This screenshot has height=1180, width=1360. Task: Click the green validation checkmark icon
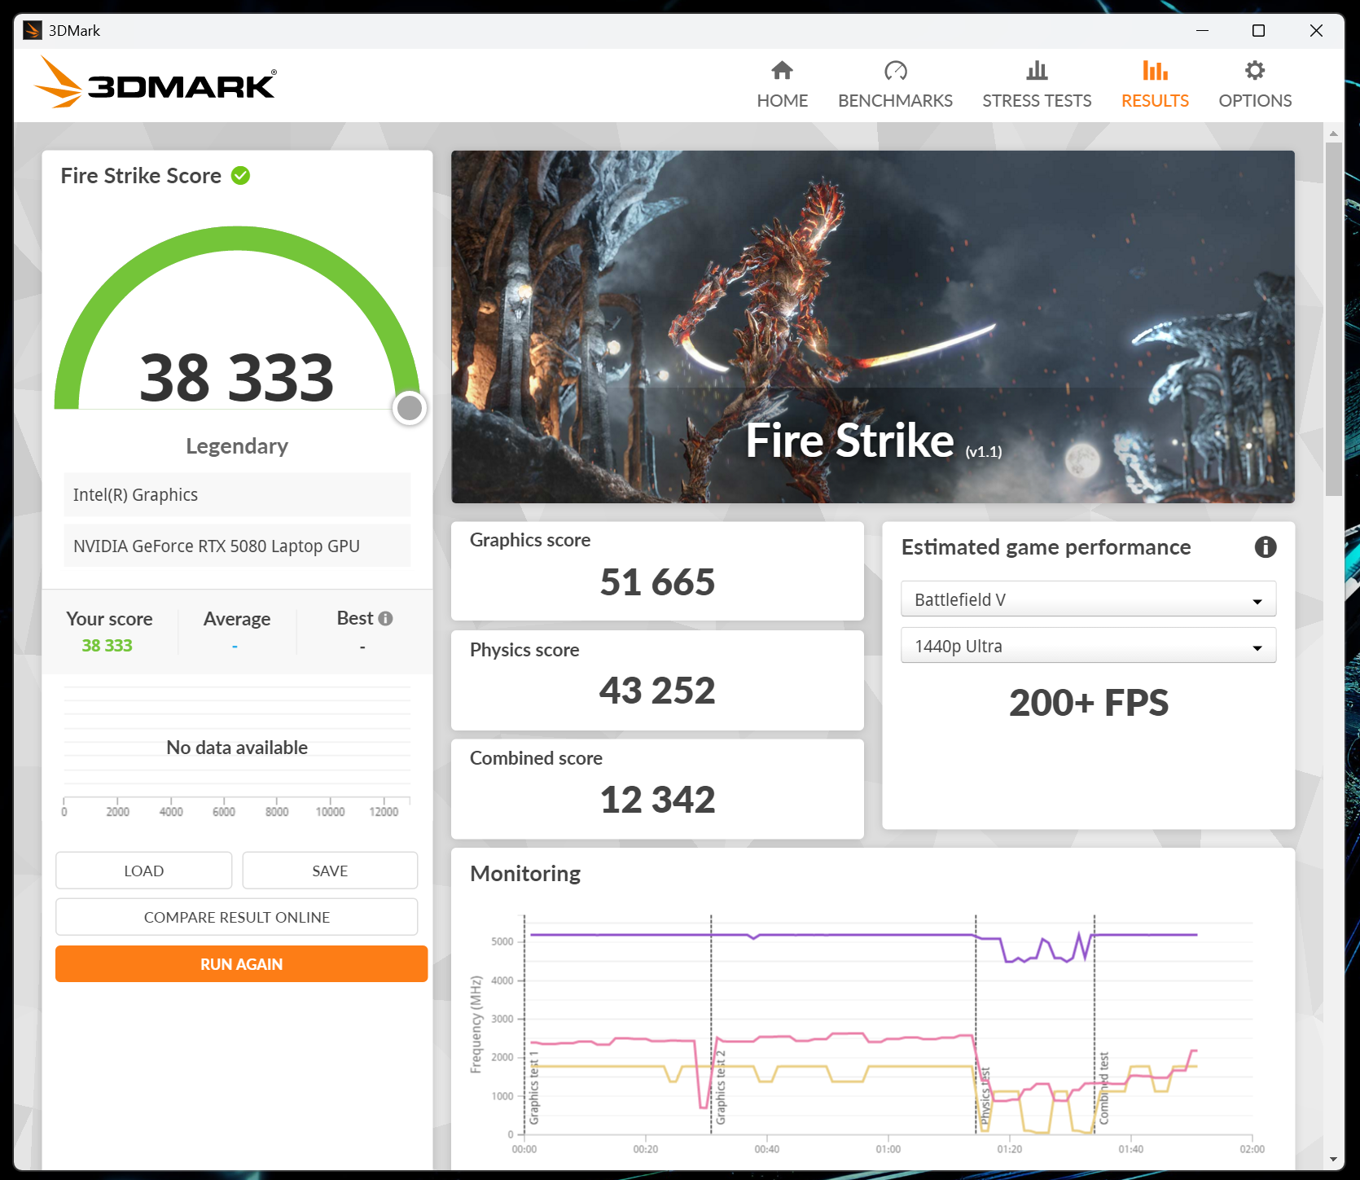click(240, 175)
